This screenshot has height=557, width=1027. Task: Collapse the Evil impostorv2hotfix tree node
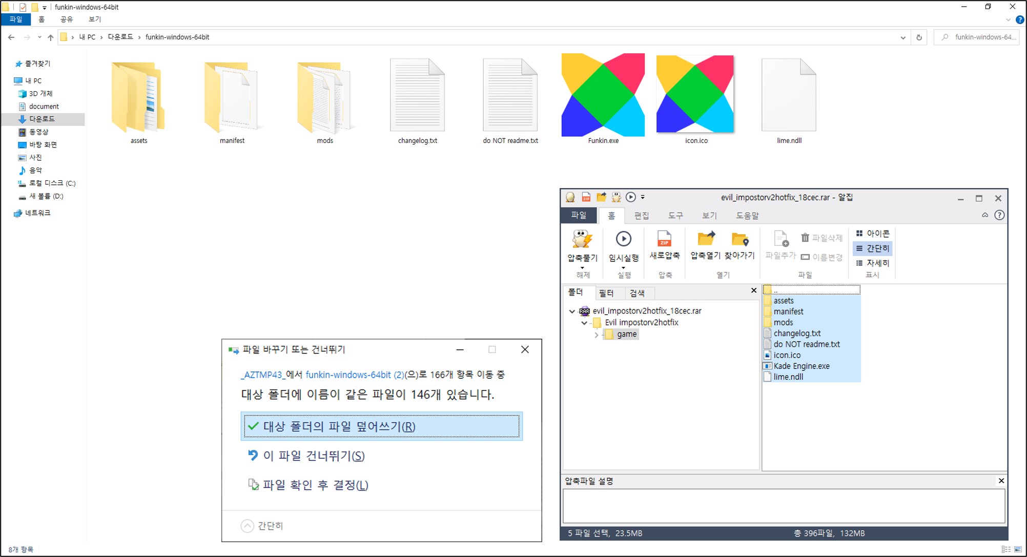pyautogui.click(x=584, y=323)
